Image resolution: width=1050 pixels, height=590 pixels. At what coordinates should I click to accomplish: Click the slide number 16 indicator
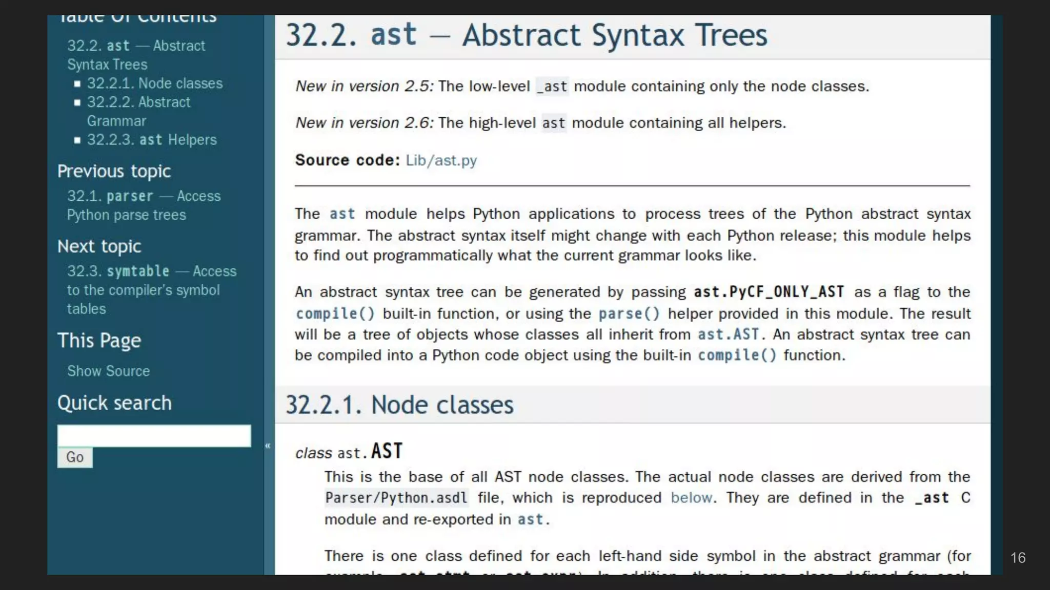[1018, 558]
